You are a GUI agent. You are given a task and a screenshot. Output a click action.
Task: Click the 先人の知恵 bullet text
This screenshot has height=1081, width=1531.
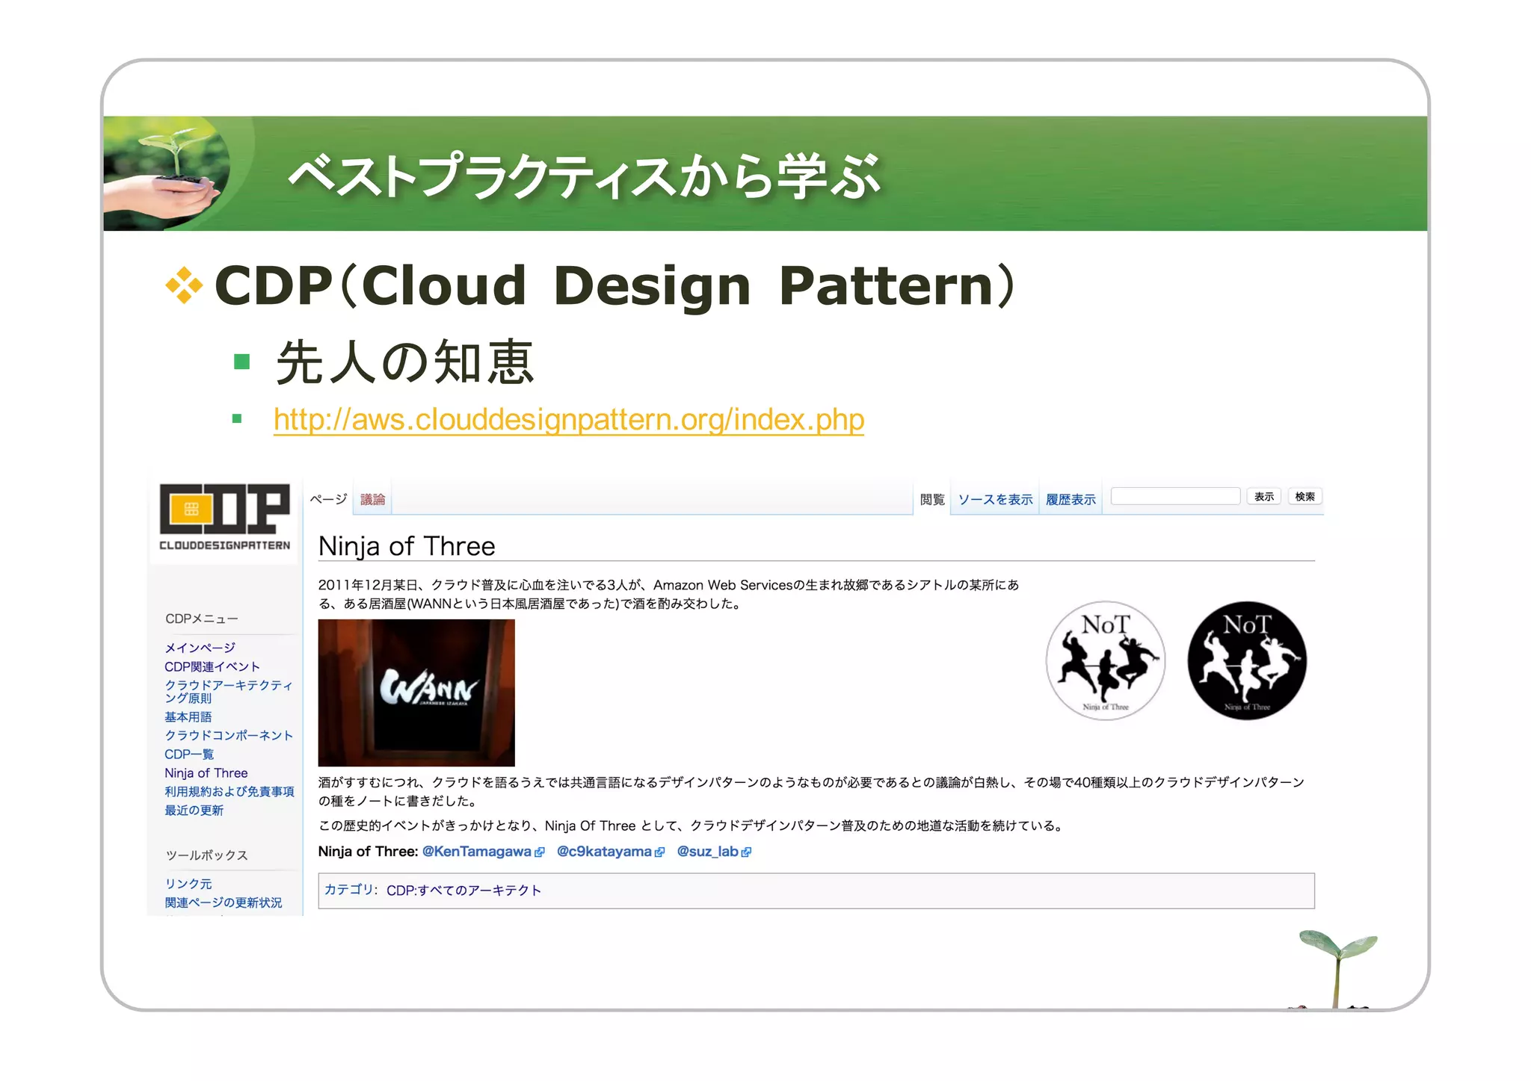pos(404,362)
